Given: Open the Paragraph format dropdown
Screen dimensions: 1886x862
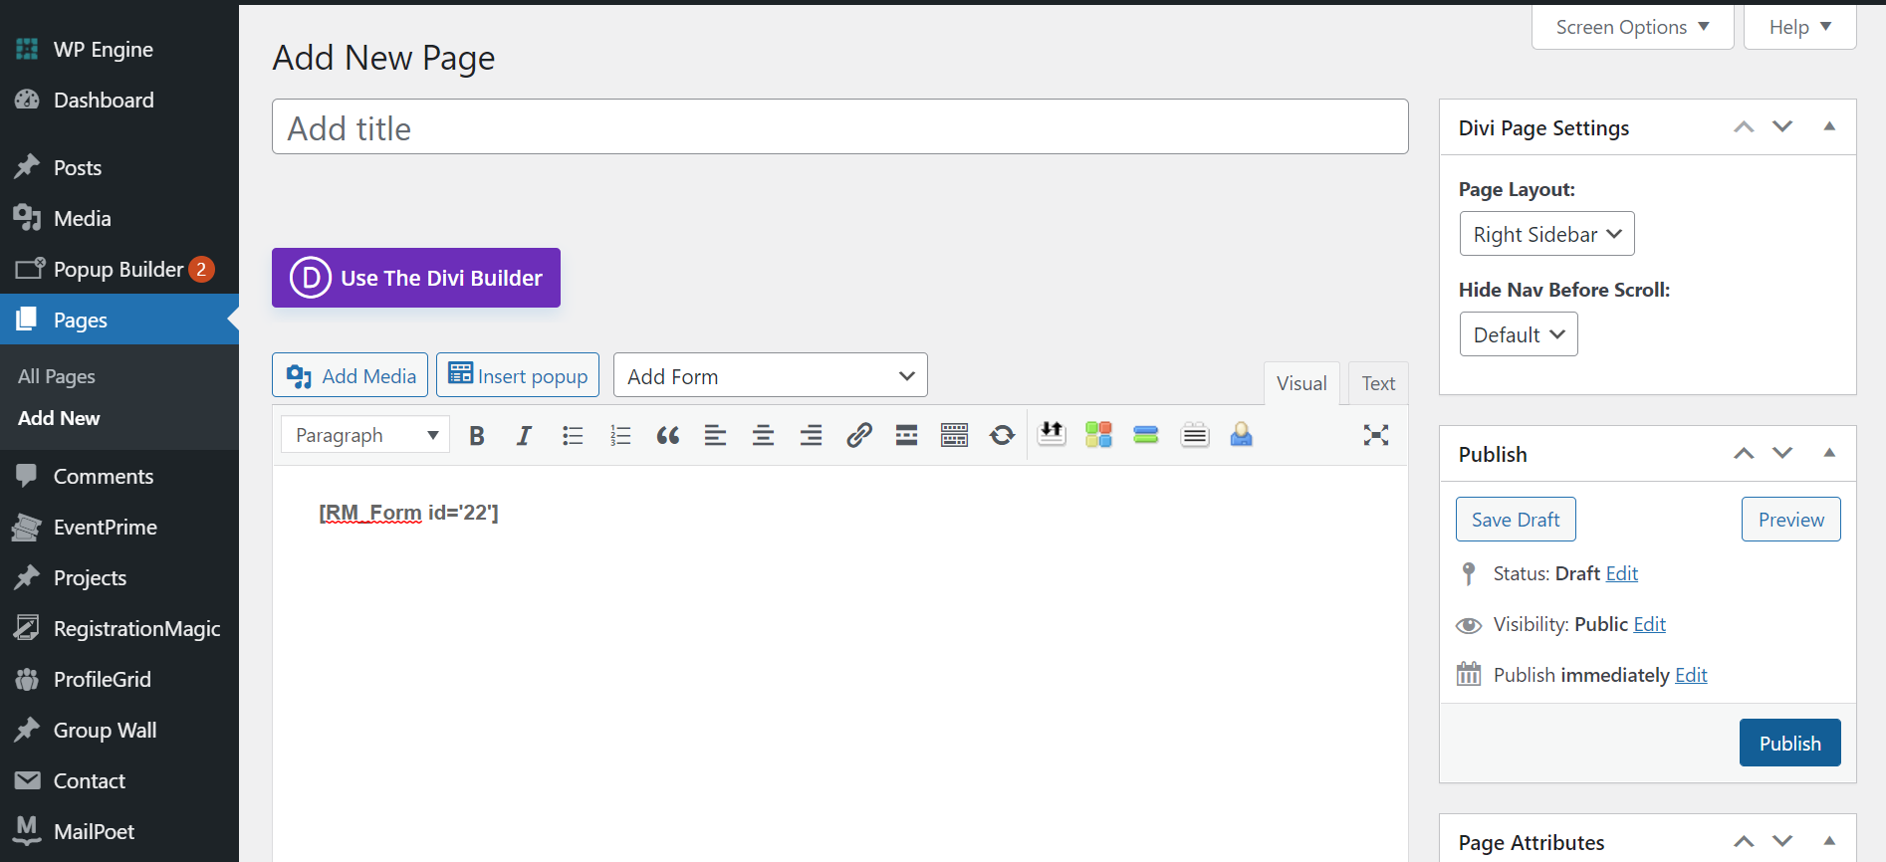Looking at the screenshot, I should (365, 435).
